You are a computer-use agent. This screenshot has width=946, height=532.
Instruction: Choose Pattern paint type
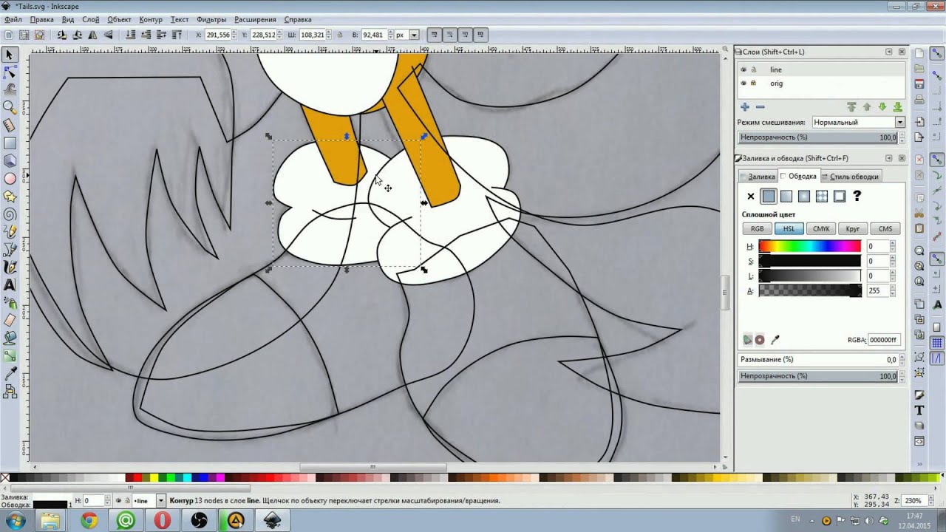(x=822, y=197)
